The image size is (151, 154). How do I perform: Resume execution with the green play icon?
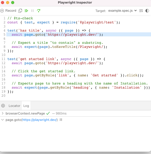(26, 11)
